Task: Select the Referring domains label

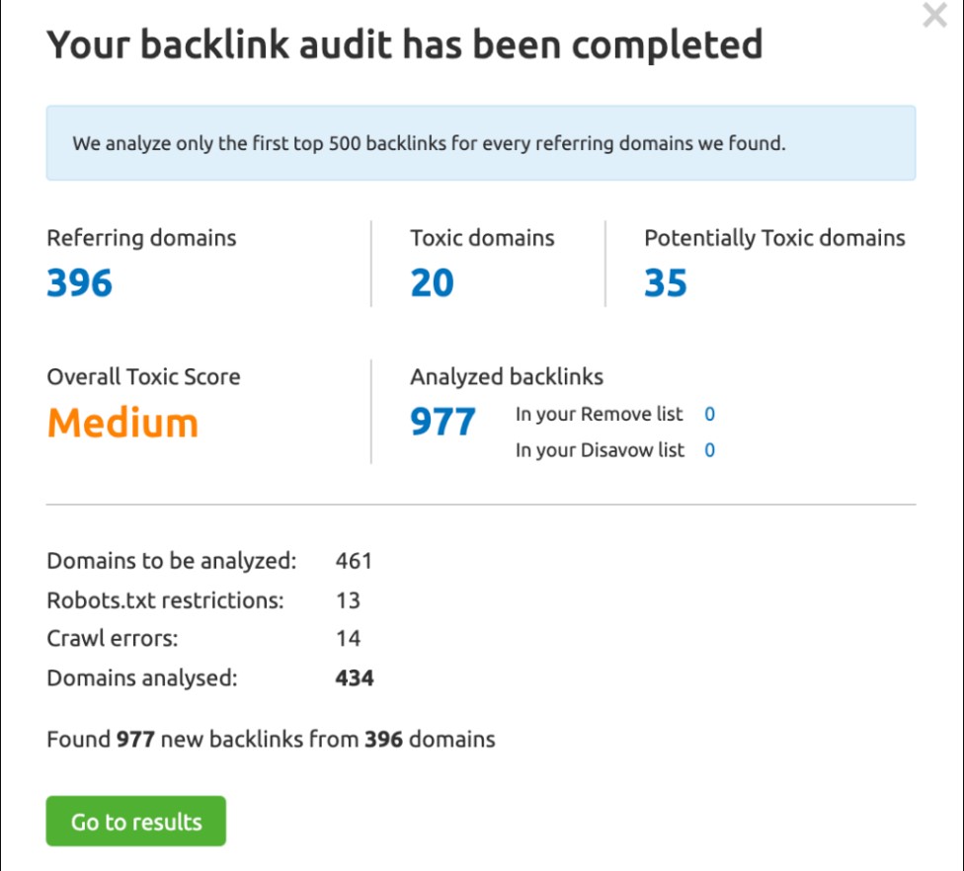Action: (141, 239)
